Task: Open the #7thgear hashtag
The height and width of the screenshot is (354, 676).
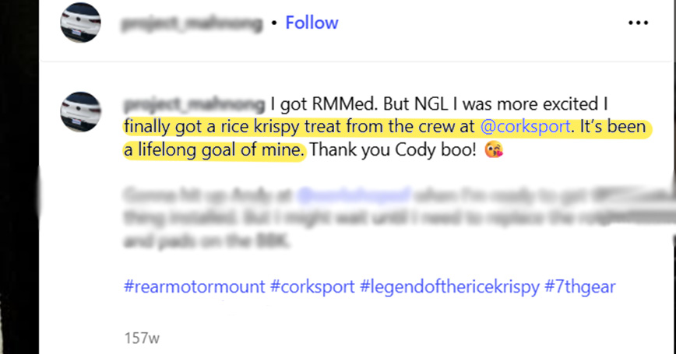Action: coord(581,286)
